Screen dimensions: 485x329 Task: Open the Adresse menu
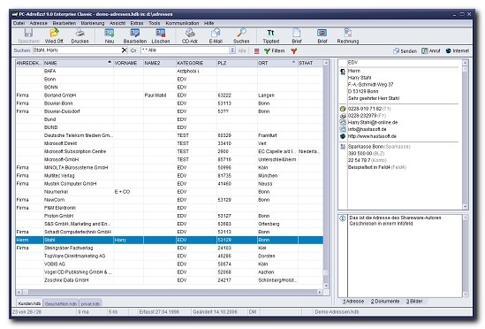tap(38, 23)
